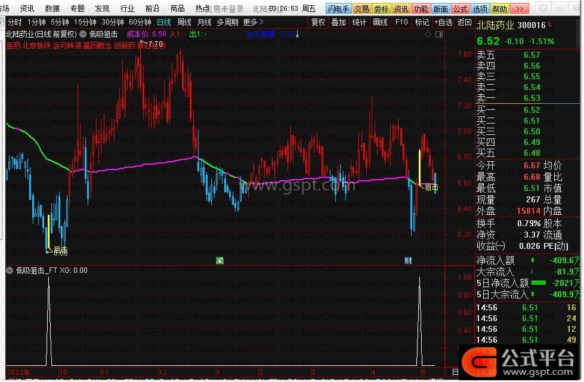The height and width of the screenshot is (382, 584).
Task: Open F10 company information
Action: coord(401,22)
